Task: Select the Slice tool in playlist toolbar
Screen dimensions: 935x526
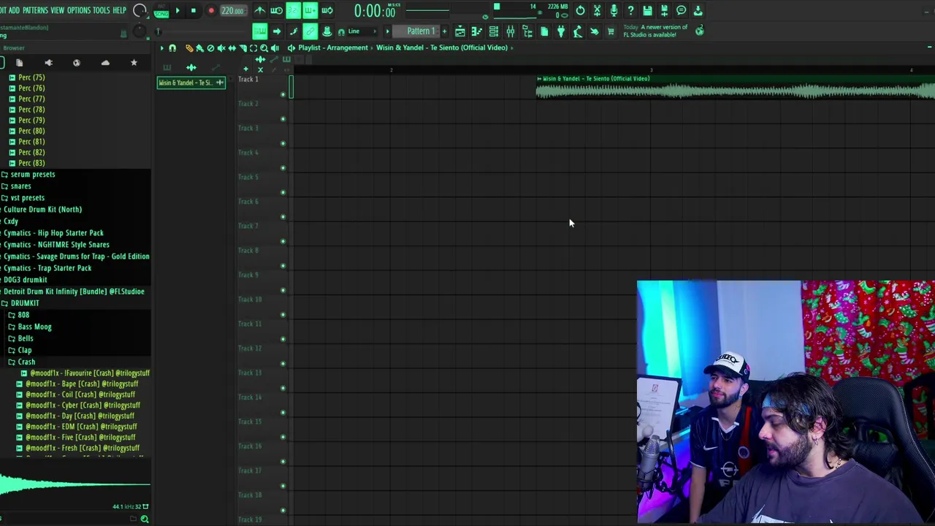Action: click(x=243, y=48)
